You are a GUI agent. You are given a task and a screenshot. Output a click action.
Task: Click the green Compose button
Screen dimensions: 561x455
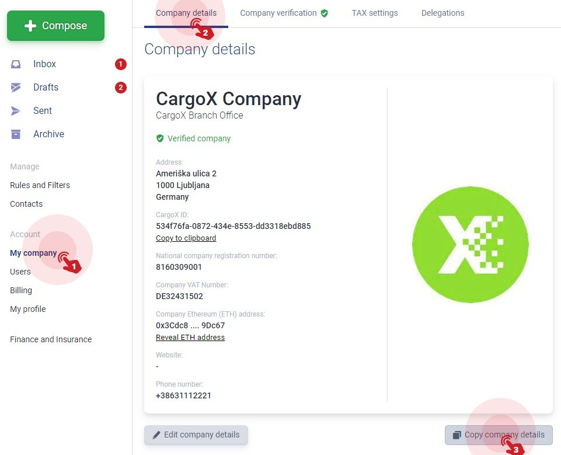tap(56, 26)
